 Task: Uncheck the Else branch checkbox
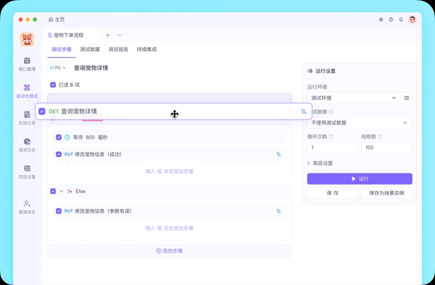pos(53,191)
